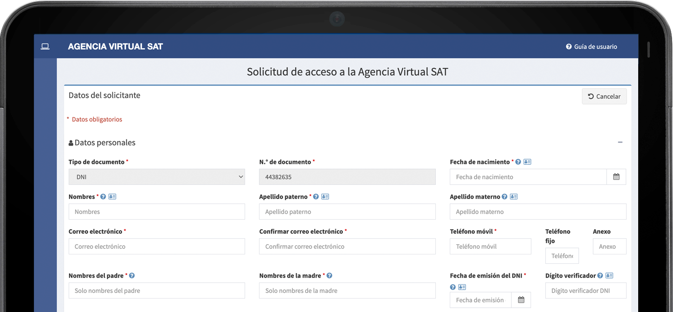The height and width of the screenshot is (312, 673).
Task: Click the Nombres input field
Action: click(157, 212)
